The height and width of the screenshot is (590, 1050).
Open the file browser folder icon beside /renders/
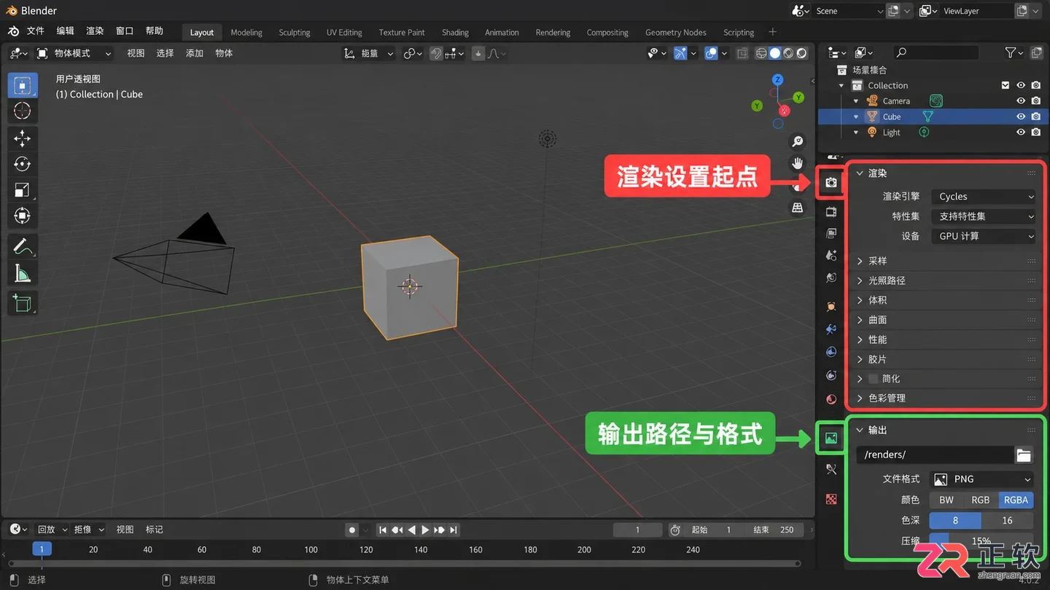point(1024,455)
